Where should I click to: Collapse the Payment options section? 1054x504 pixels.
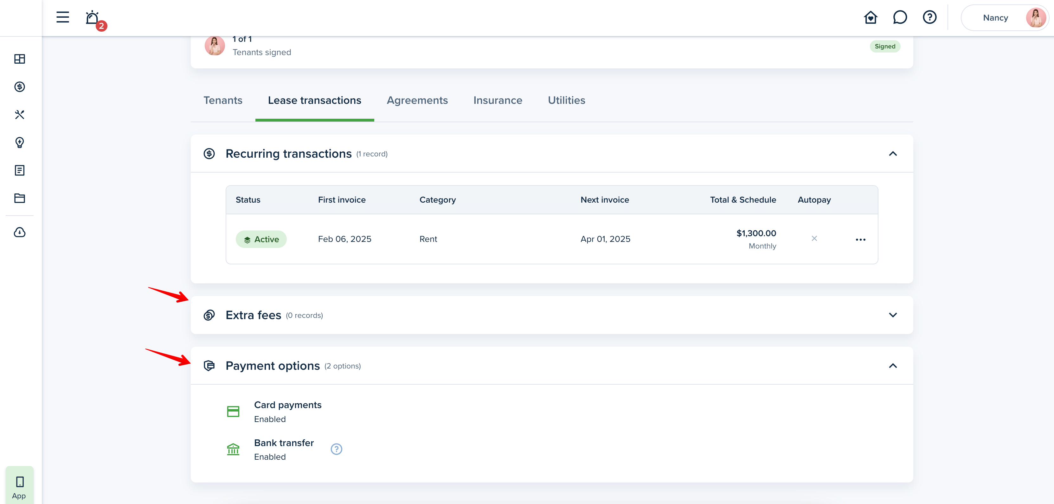tap(892, 366)
